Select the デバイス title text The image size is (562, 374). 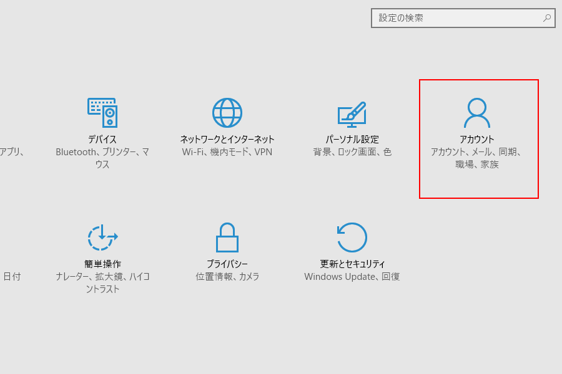coord(102,139)
